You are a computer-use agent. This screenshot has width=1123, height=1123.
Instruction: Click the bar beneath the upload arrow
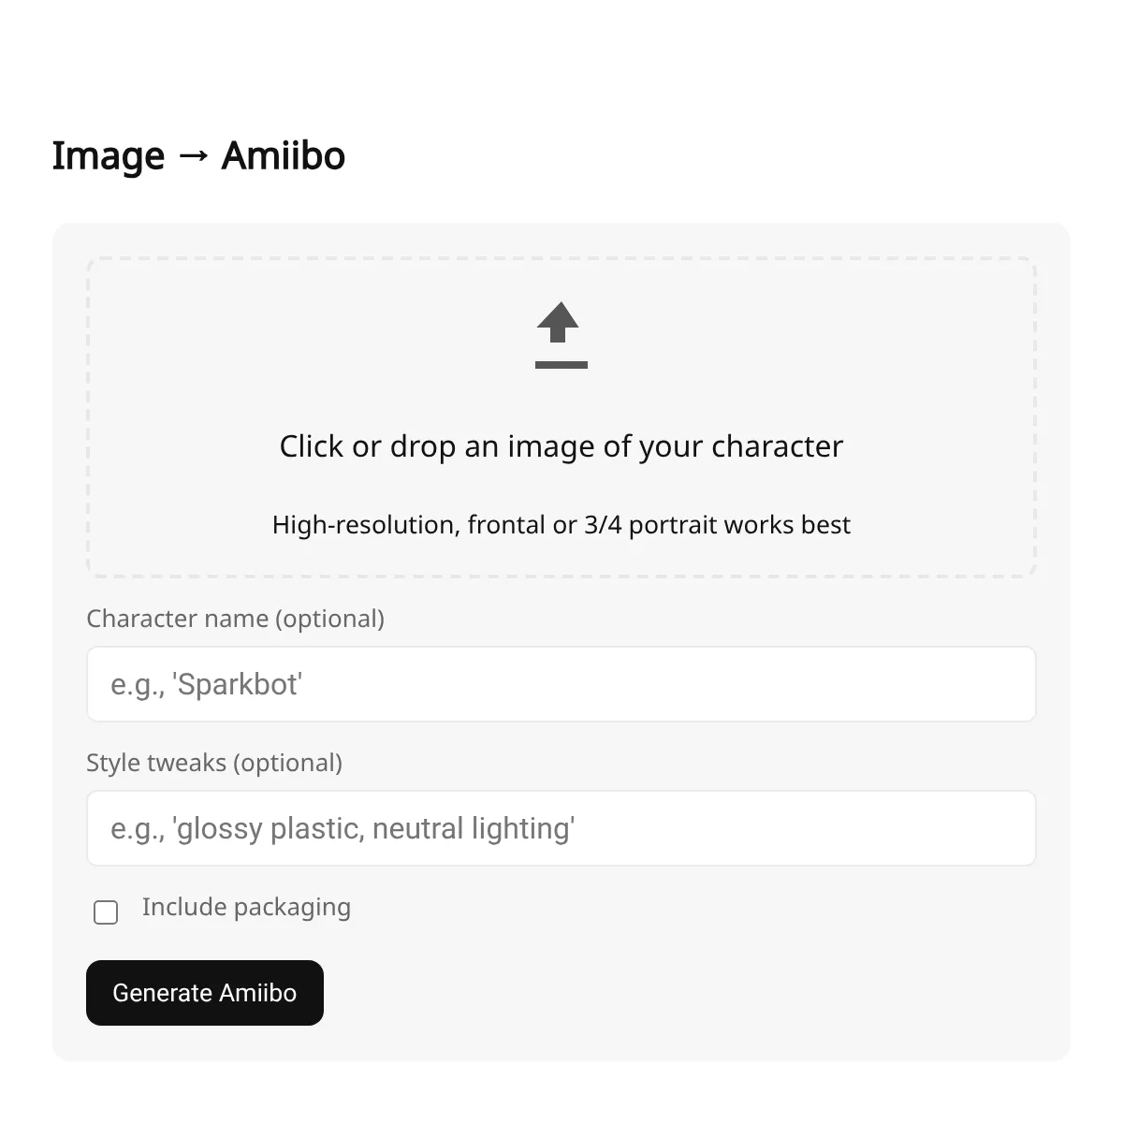pos(561,365)
